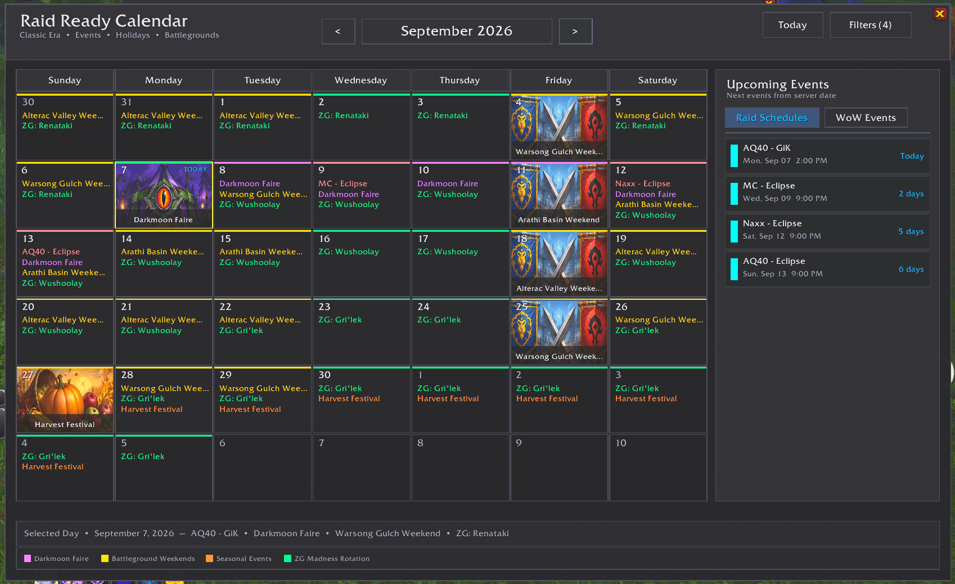This screenshot has width=955, height=584.
Task: Open the Filters (4) menu
Action: tap(870, 25)
